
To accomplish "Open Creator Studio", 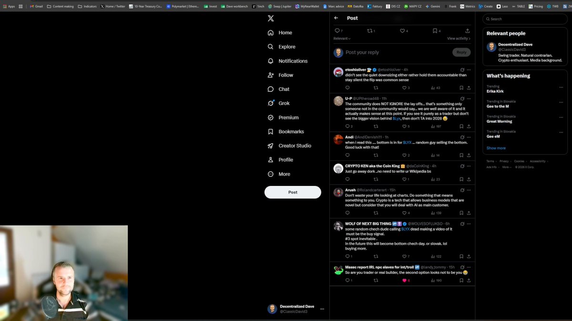I will [x=289, y=146].
